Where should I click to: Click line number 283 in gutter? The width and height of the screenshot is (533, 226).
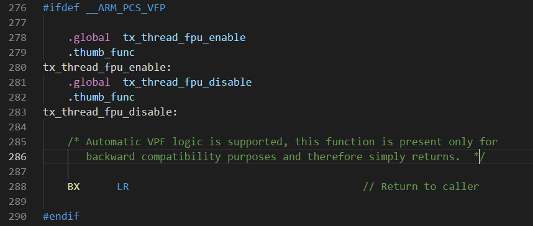click(17, 112)
